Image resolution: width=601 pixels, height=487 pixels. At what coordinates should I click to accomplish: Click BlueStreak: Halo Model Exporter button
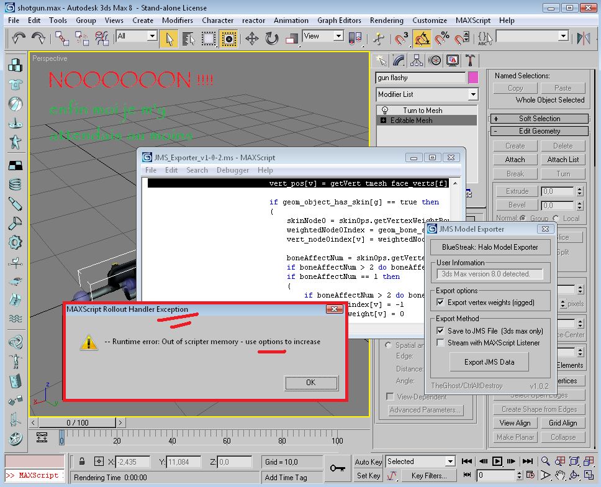click(x=489, y=247)
